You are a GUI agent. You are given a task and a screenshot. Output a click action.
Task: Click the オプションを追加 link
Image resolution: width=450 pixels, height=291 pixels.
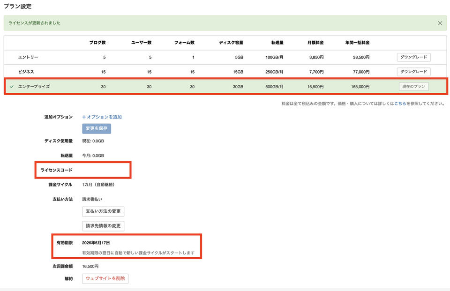click(102, 117)
